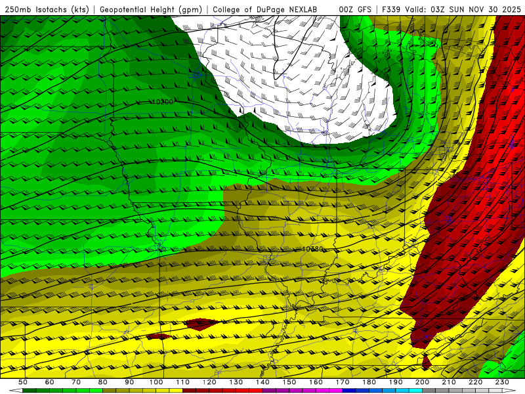This screenshot has width=525, height=394.
Task: Click the 180 value on the color scale
Action: pos(369,382)
